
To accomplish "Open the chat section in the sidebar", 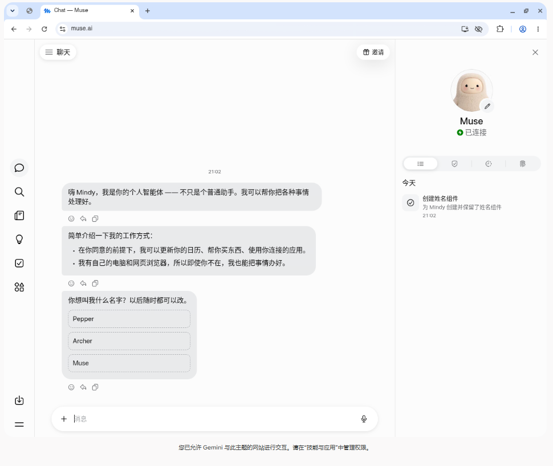I will (x=19, y=168).
